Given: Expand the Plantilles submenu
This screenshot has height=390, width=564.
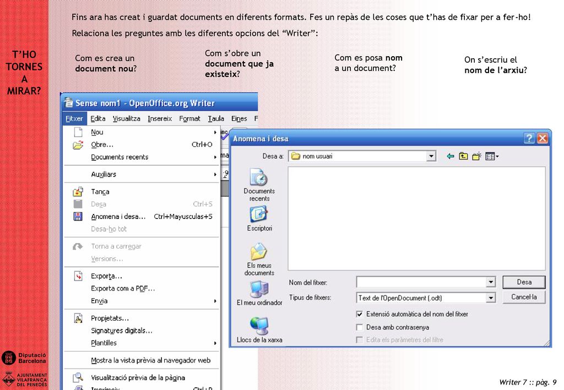Looking at the screenshot, I should tap(215, 343).
